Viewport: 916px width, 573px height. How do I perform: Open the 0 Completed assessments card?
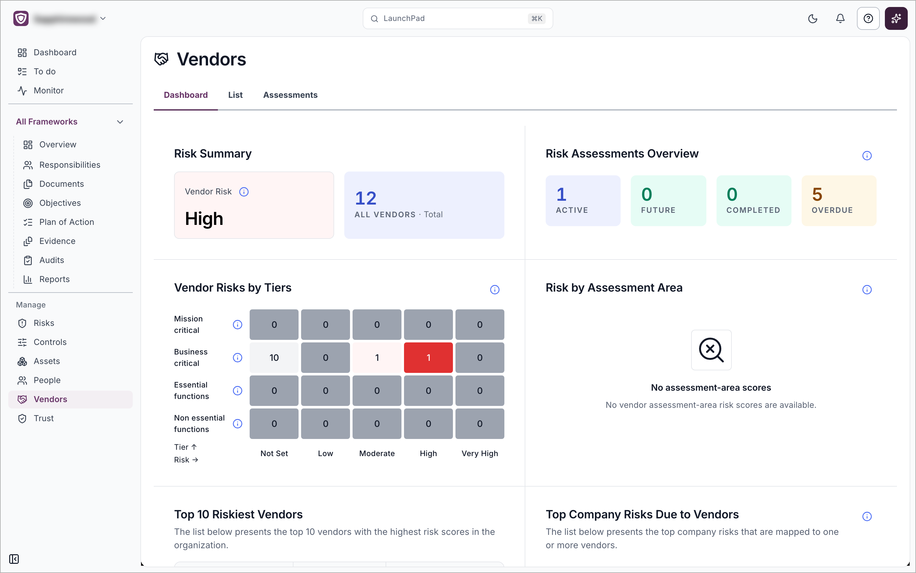point(754,201)
